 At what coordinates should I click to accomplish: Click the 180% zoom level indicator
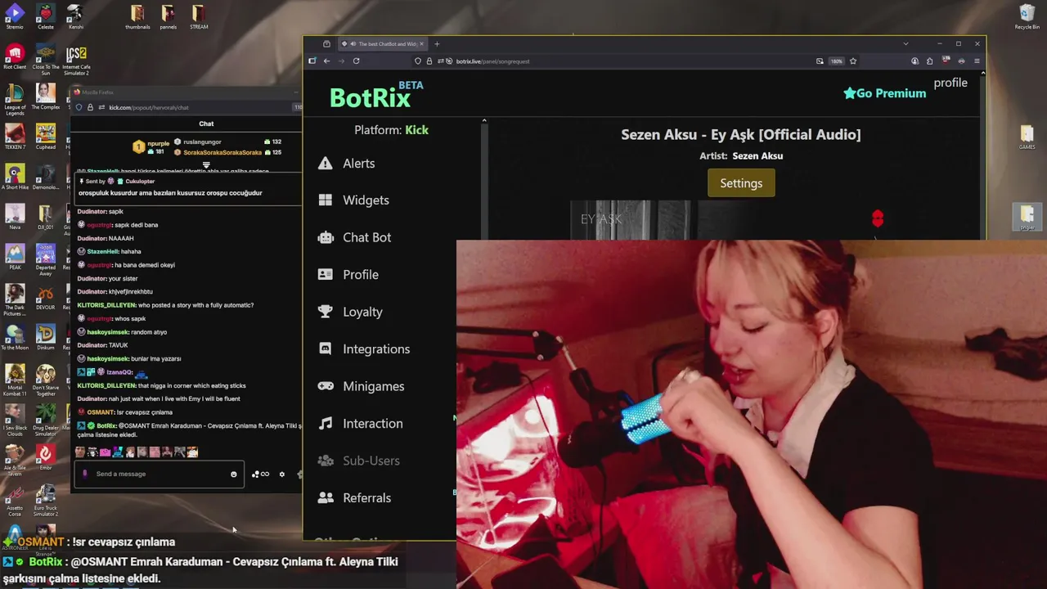pos(836,61)
